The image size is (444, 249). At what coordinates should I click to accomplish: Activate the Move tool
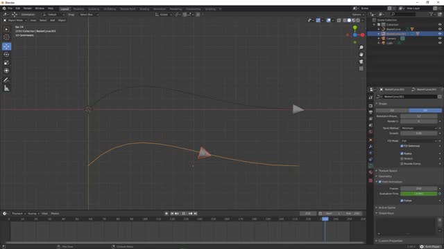click(6, 46)
